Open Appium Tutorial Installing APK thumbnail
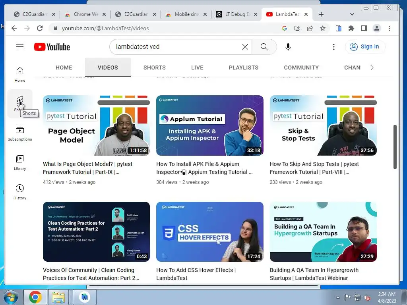The height and width of the screenshot is (305, 407). pyautogui.click(x=210, y=125)
